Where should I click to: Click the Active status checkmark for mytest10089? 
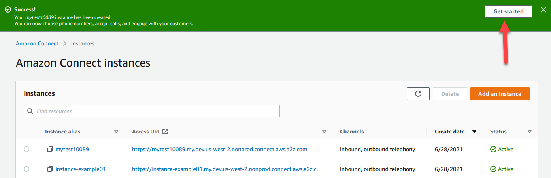click(x=493, y=150)
